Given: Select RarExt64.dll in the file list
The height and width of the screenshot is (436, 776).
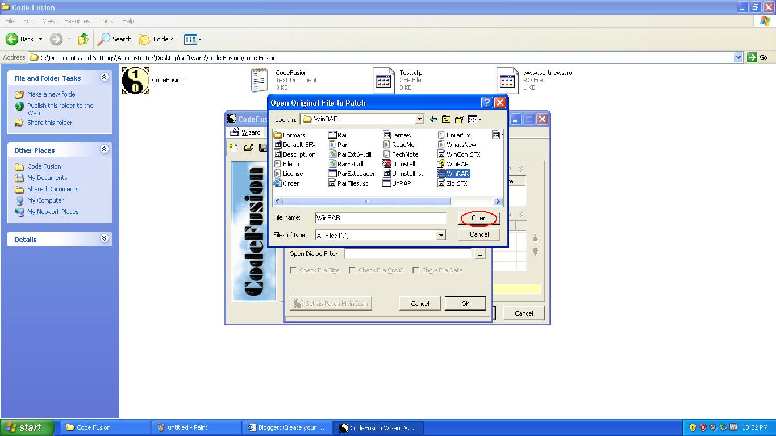Looking at the screenshot, I should 350,154.
